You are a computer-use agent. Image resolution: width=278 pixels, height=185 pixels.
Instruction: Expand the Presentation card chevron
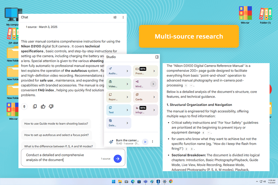click(154, 71)
